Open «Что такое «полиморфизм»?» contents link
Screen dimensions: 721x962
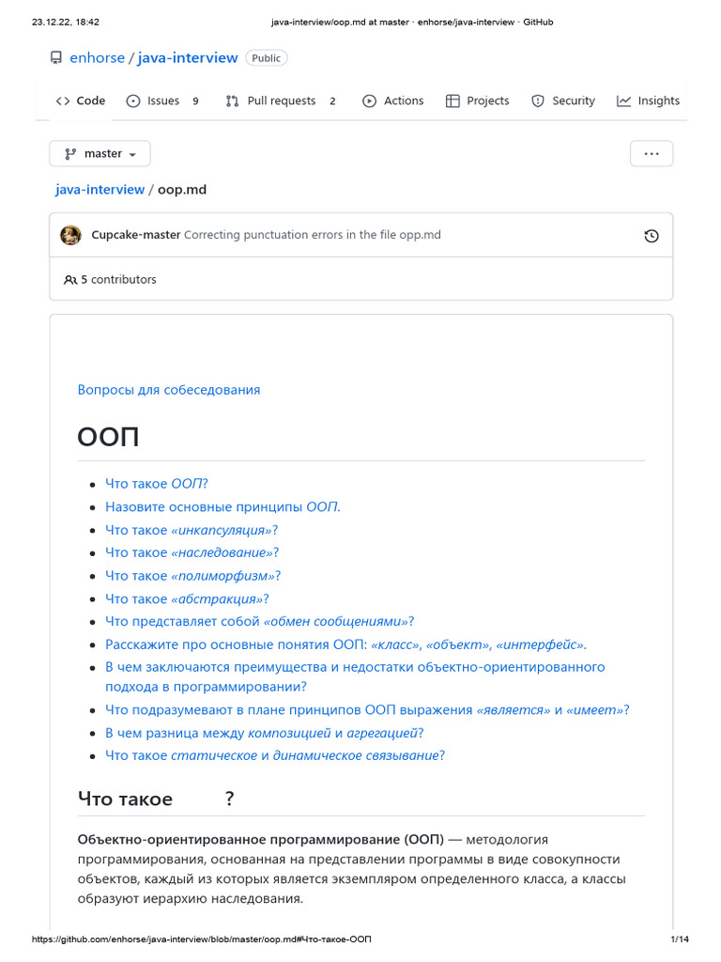point(192,576)
